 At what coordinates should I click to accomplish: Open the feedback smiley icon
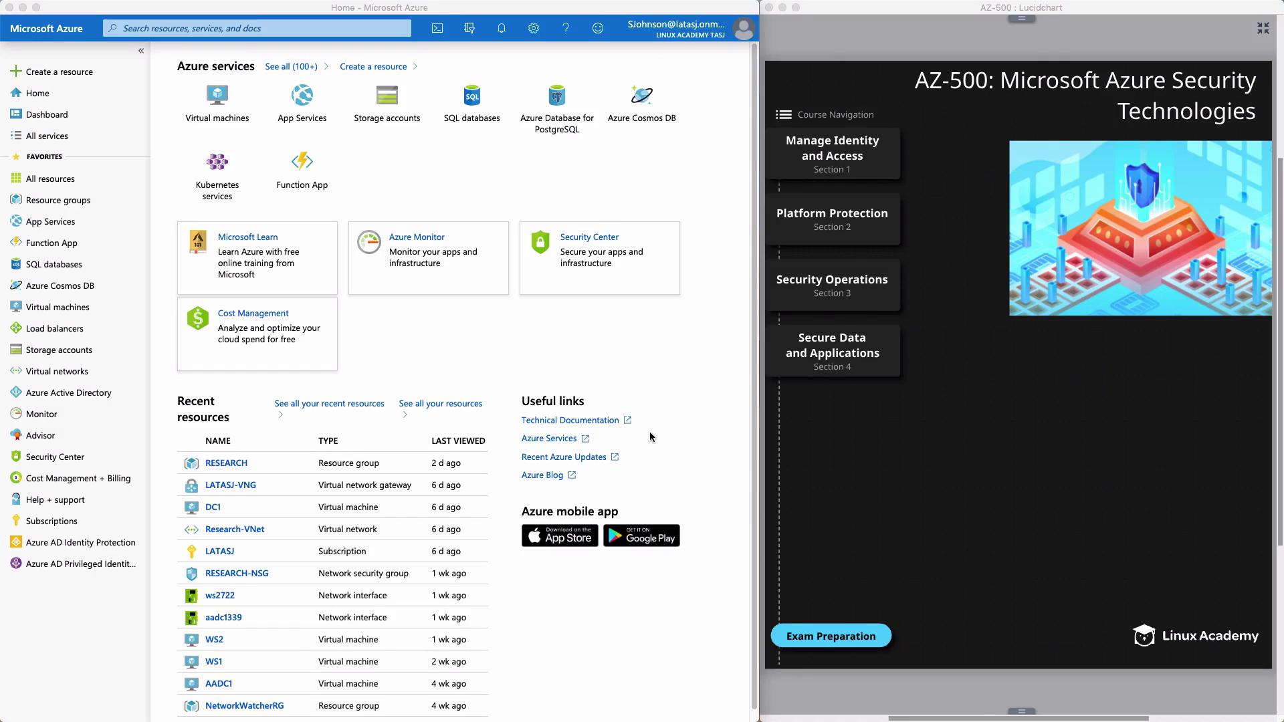(598, 28)
